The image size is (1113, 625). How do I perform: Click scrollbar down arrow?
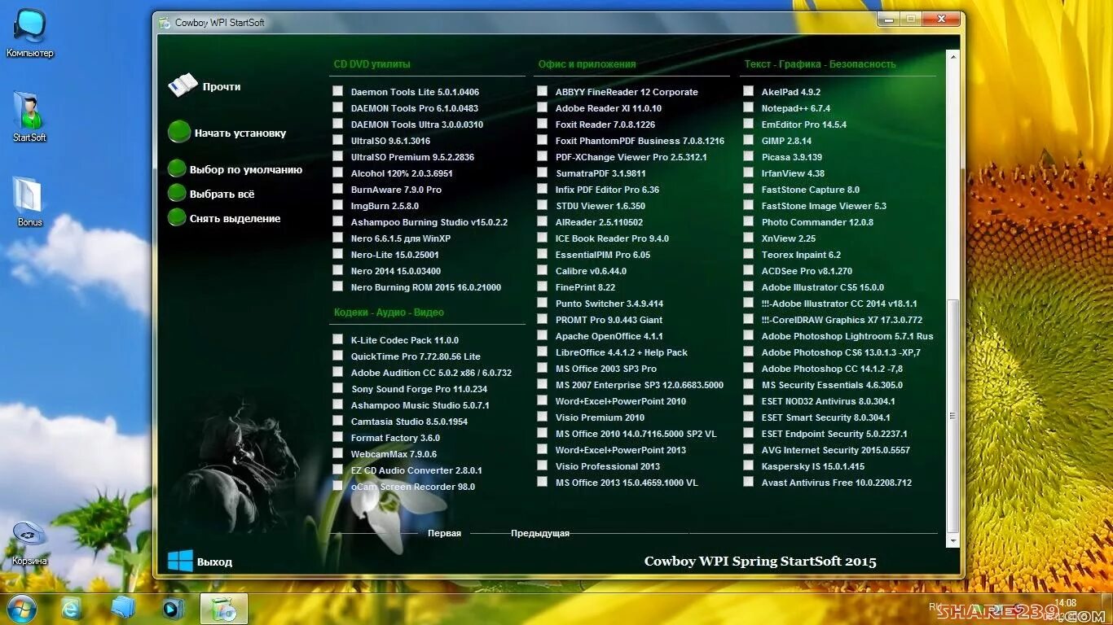[x=953, y=540]
